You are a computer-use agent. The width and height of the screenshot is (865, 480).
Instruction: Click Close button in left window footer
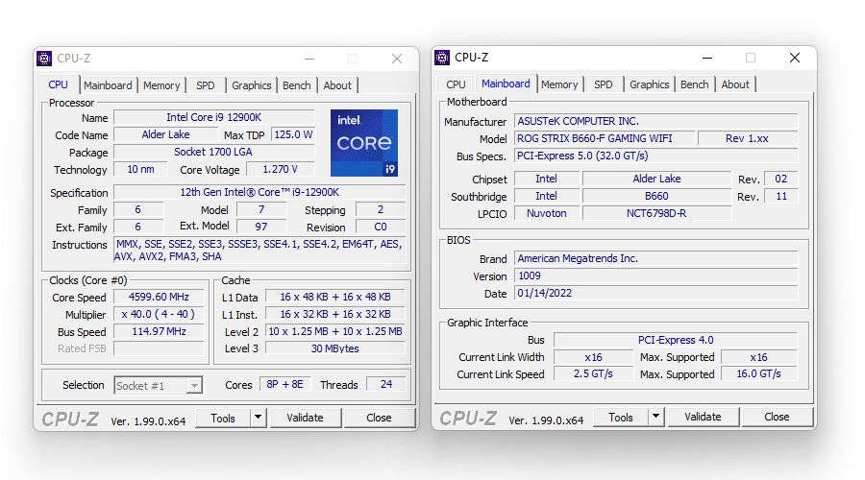click(x=379, y=418)
